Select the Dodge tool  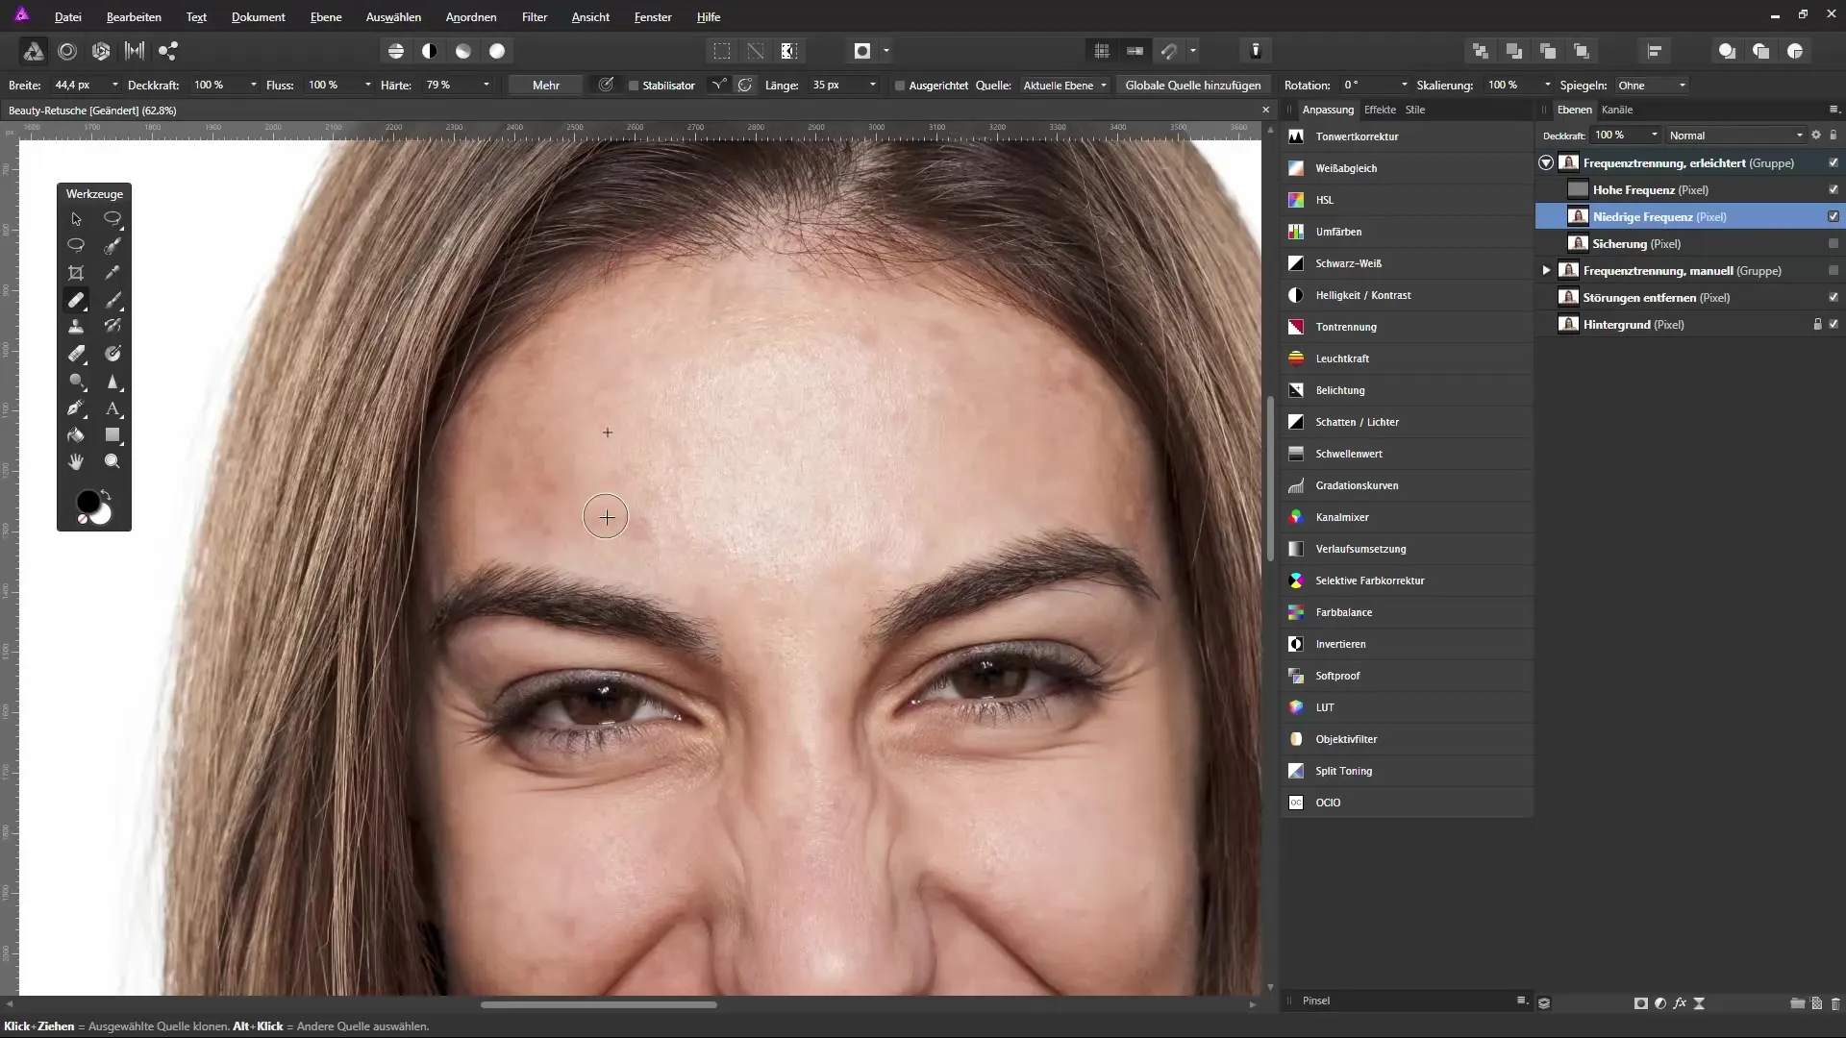pyautogui.click(x=76, y=381)
